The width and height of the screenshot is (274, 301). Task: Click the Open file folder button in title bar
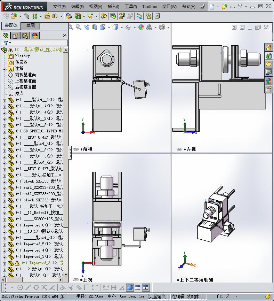pyautogui.click(x=224, y=7)
